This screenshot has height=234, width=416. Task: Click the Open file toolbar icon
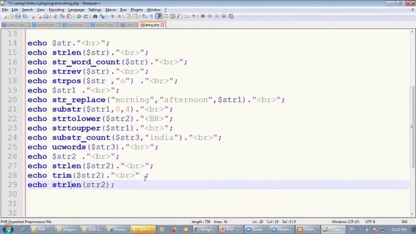coord(10,16)
